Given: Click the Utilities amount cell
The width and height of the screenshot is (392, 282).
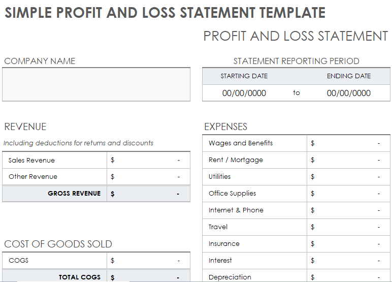Looking at the screenshot, I should [x=348, y=177].
